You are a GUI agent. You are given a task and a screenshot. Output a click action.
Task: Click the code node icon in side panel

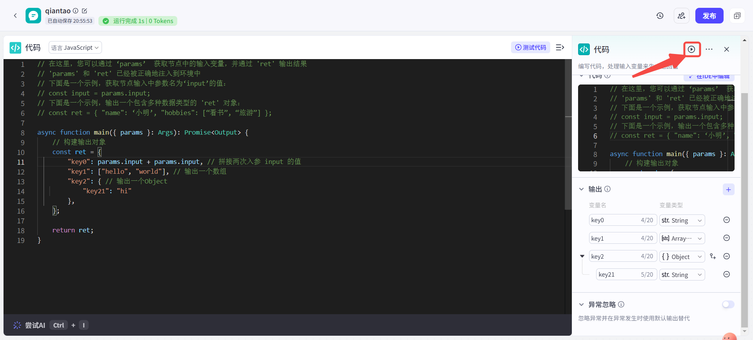coord(584,49)
